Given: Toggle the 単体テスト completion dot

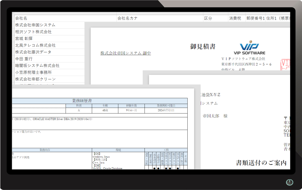Looking at the screenshot, I should [x=166, y=168].
